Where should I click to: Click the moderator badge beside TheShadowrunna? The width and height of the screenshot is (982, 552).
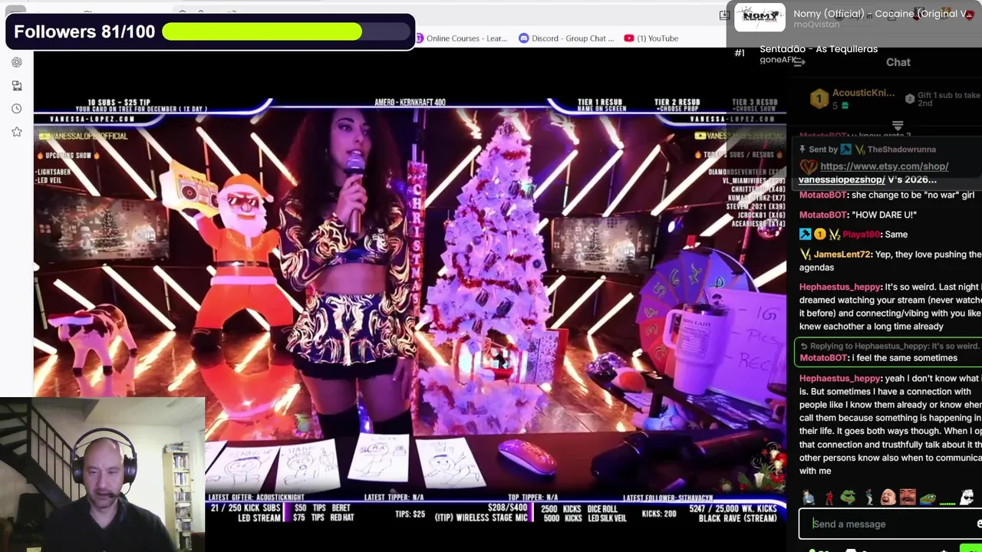tap(845, 149)
